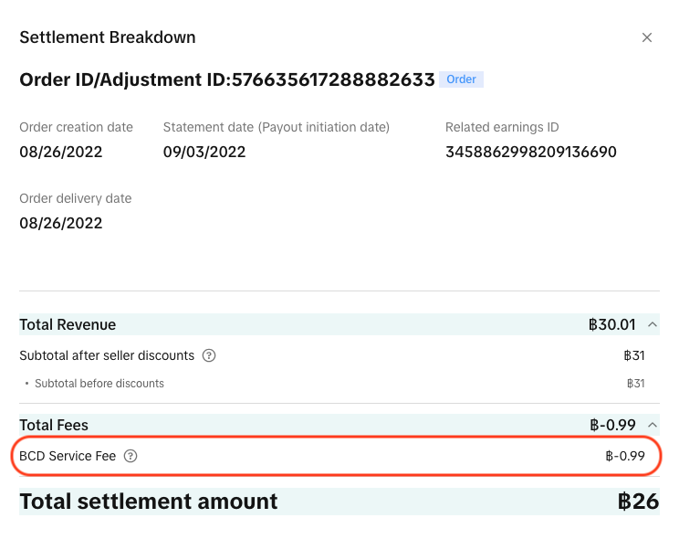
Task: Click the BCD Service Fee amount ฿-0.99
Action: point(625,456)
